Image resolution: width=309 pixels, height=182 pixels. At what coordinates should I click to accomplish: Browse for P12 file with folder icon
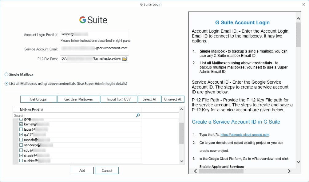pyautogui.click(x=125, y=59)
